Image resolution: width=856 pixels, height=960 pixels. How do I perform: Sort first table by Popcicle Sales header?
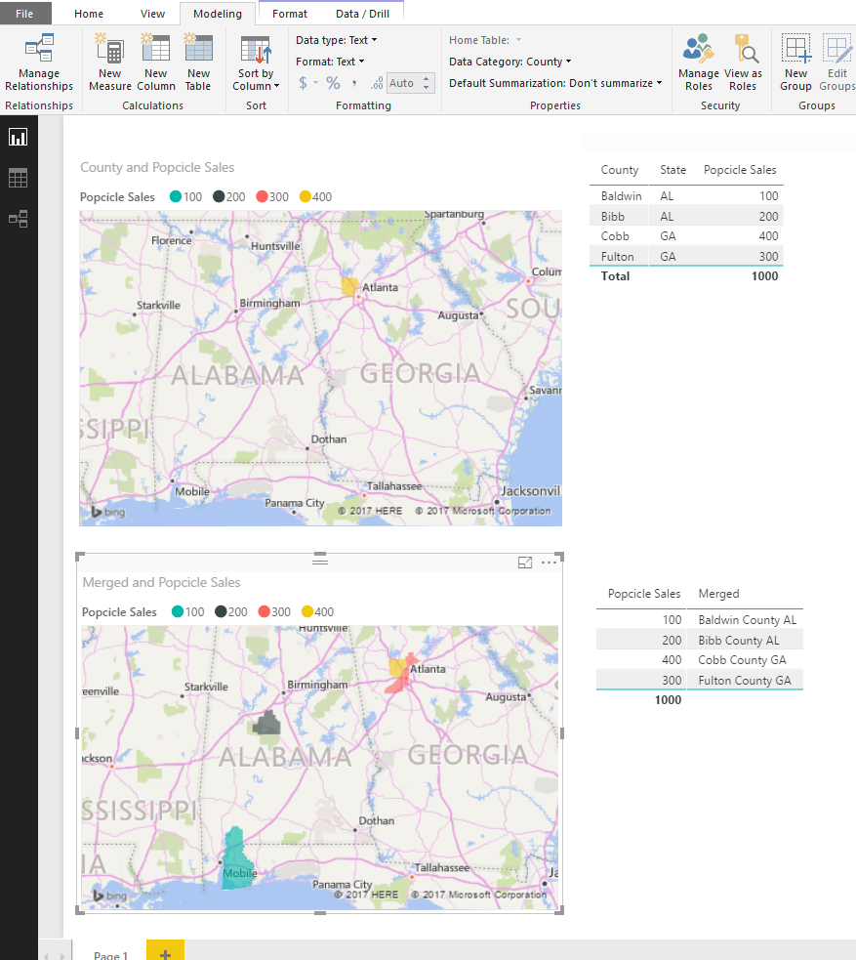point(740,170)
